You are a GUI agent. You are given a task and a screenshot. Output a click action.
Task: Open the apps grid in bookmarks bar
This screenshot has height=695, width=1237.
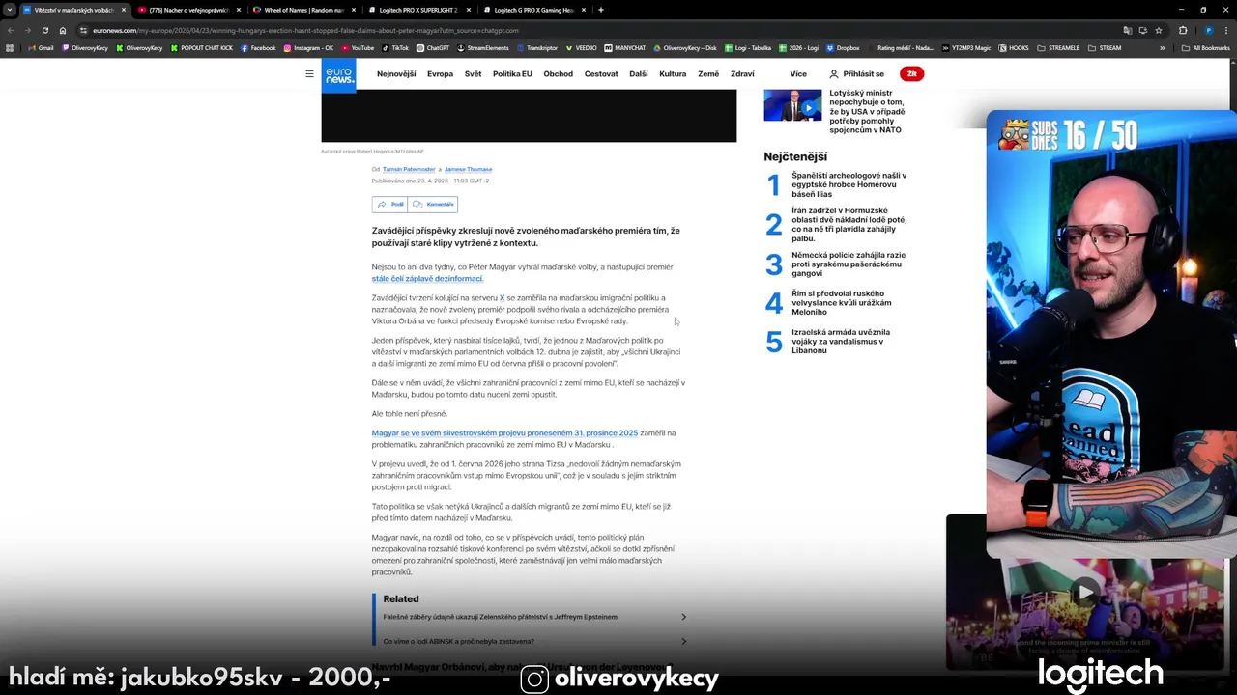(x=11, y=47)
